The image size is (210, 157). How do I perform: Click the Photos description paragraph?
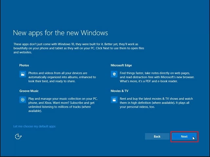tap(62, 77)
